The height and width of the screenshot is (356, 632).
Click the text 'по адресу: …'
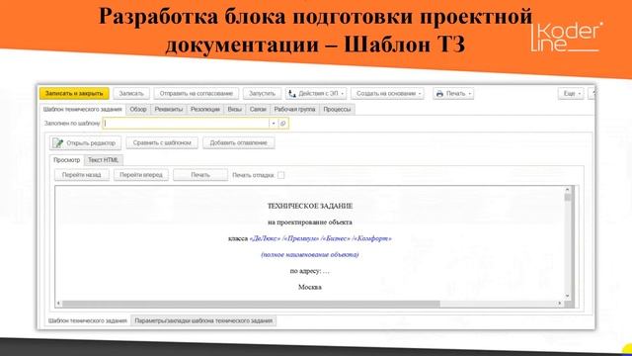tap(310, 271)
